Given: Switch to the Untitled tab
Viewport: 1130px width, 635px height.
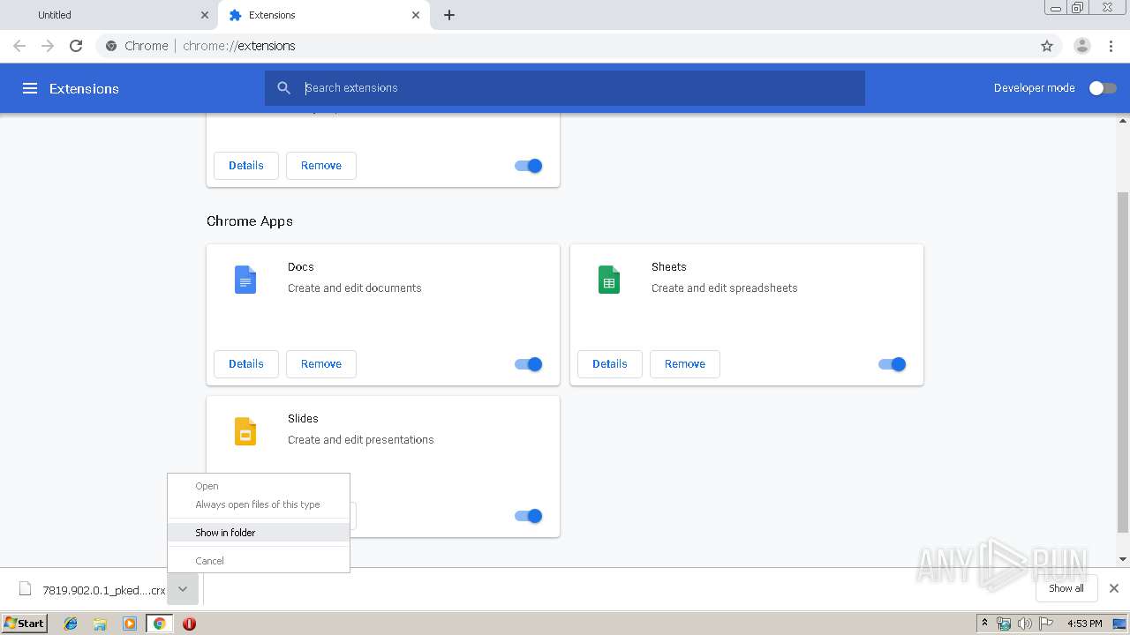Looking at the screenshot, I should (109, 15).
